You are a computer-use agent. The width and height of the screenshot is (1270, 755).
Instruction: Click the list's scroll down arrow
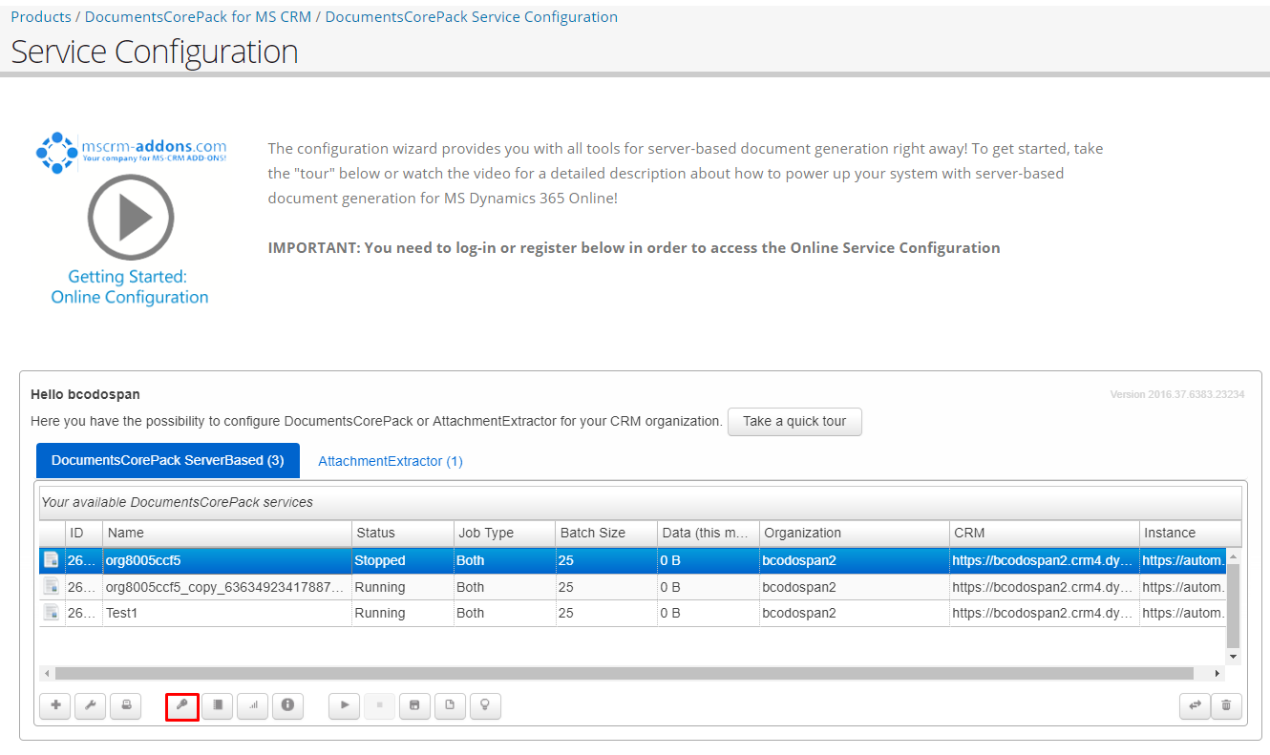point(1233,657)
